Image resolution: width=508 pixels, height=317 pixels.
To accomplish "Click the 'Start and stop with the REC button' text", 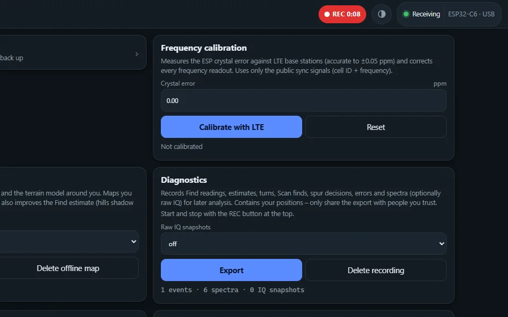I will [228, 214].
